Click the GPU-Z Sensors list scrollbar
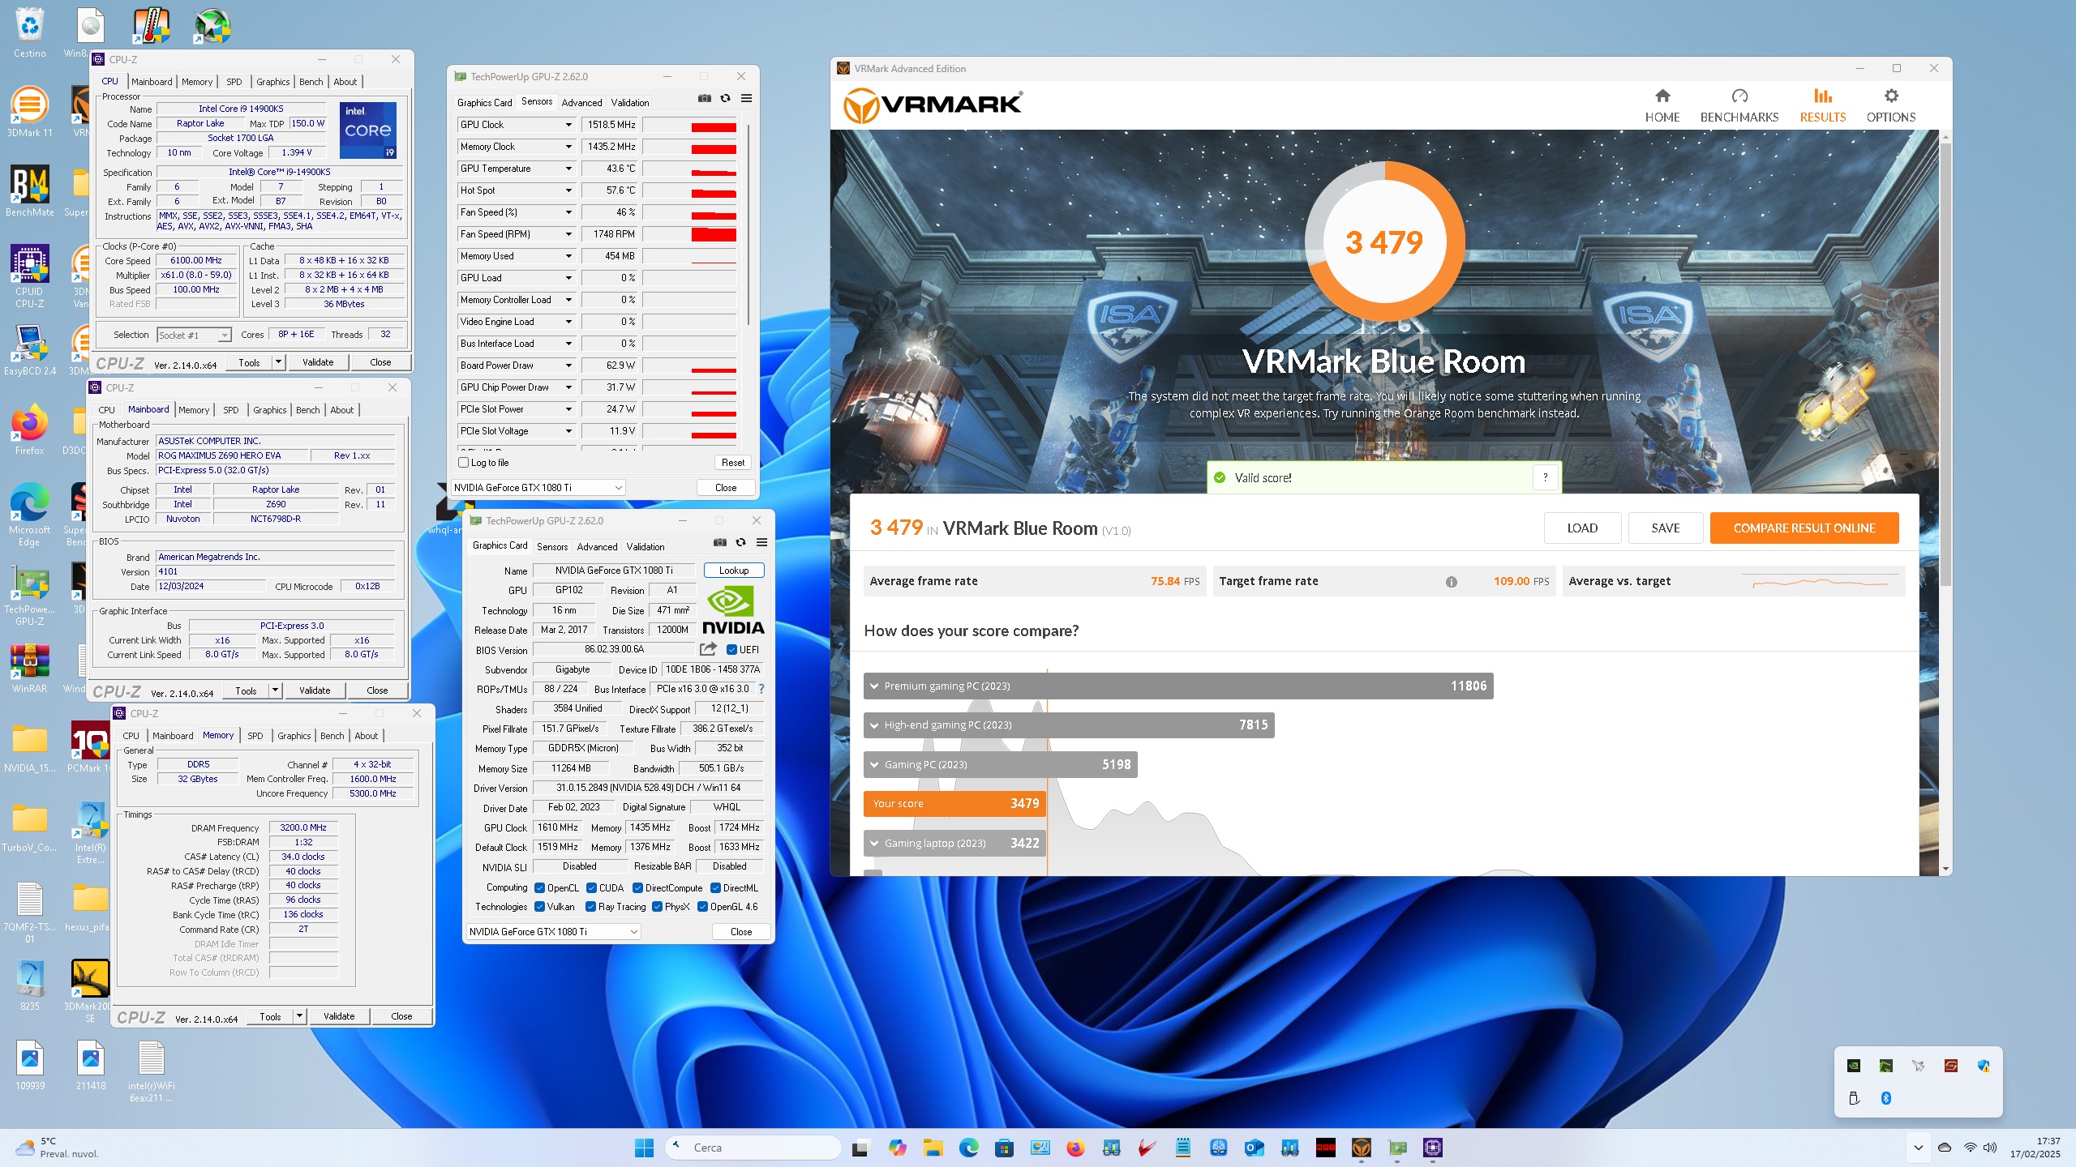Screen dimensions: 2076x1167 click(x=748, y=225)
